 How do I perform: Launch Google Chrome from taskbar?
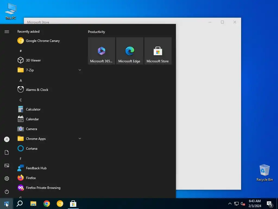coord(47,204)
